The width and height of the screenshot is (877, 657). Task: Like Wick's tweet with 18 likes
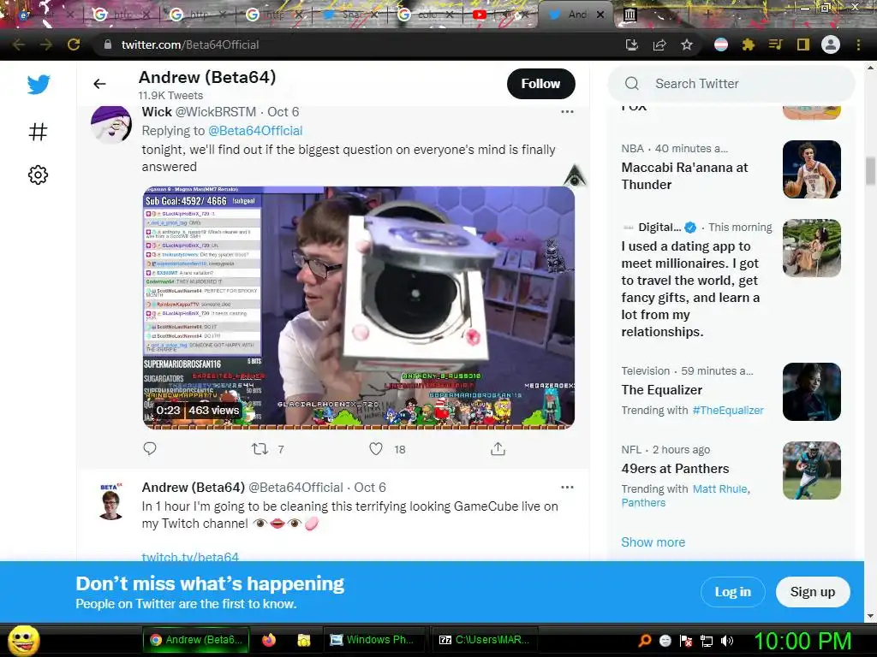point(376,448)
